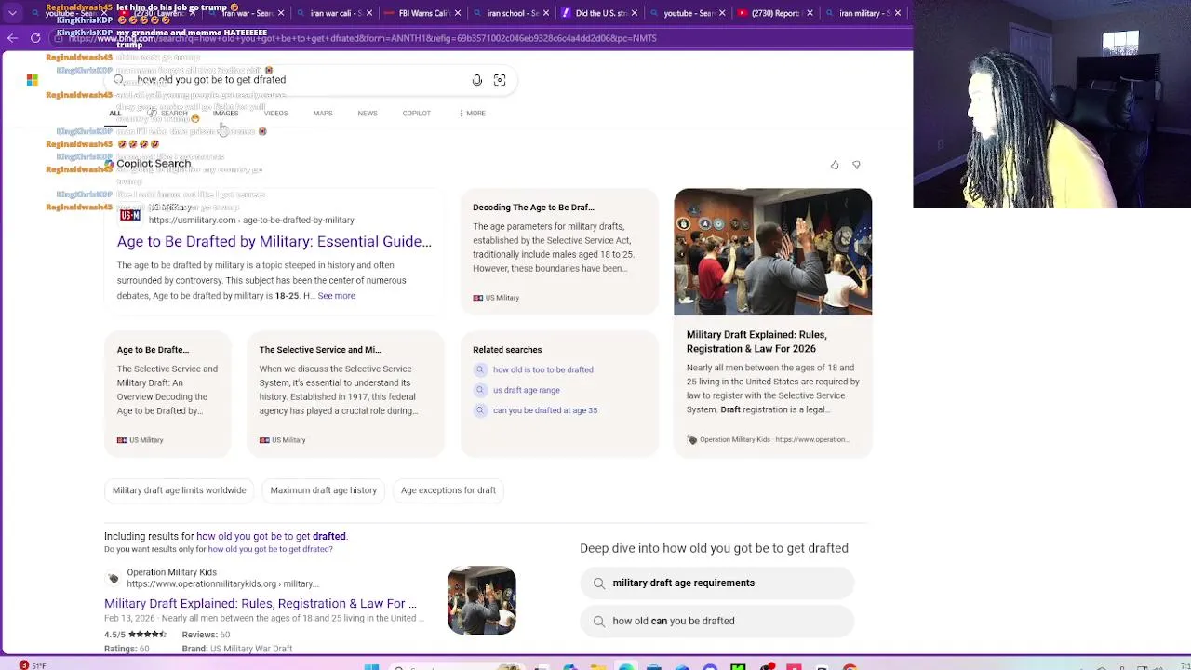Screen dimensions: 1191x670
Task: Click the Microsoft logo icon
Action: [33, 80]
